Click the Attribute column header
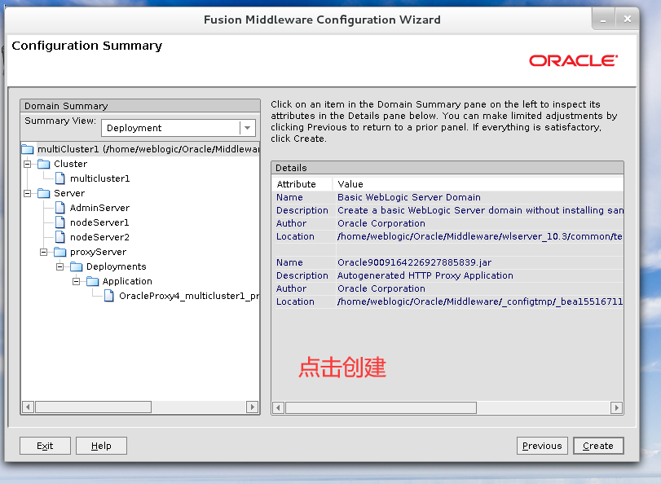Screen dimensions: 661x484 coord(303,184)
